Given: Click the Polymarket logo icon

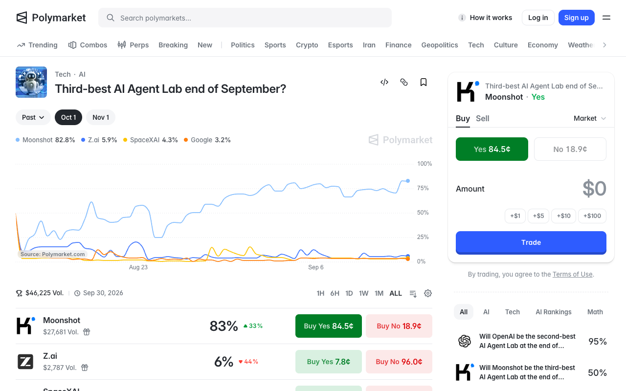Looking at the screenshot, I should (x=22, y=18).
